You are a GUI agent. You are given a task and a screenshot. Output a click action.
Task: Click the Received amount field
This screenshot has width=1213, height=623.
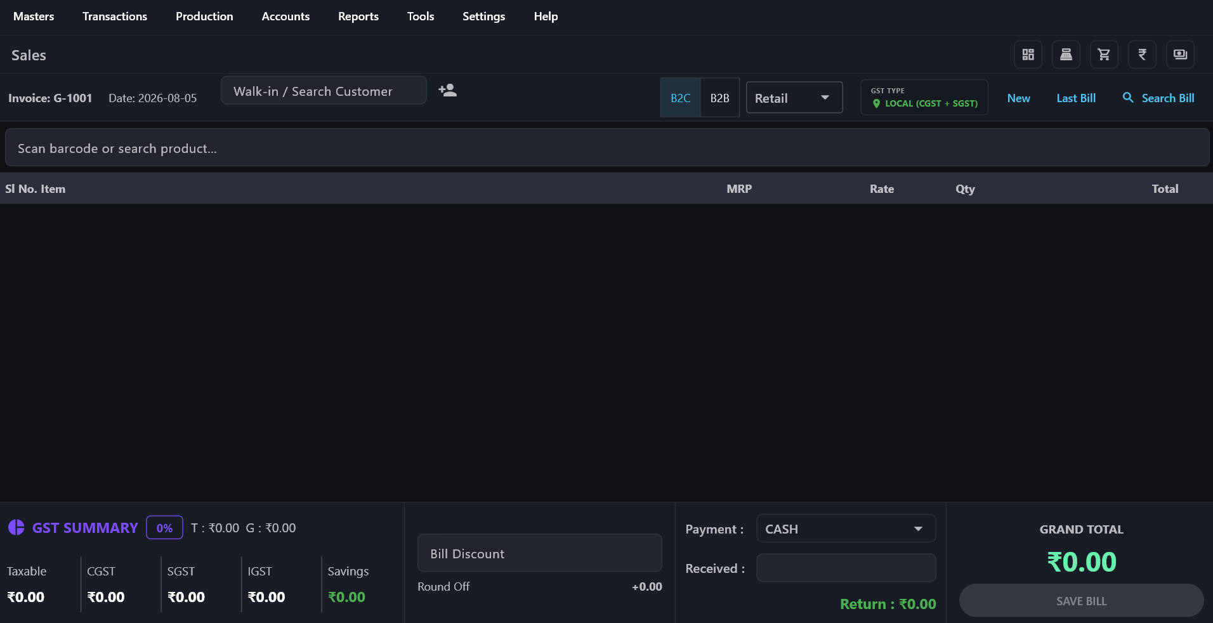coord(846,568)
